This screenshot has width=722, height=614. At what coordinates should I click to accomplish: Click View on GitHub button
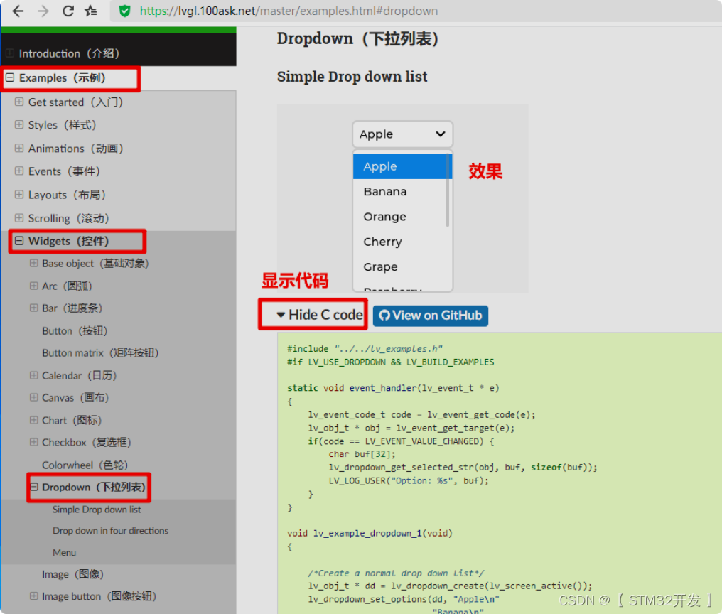point(431,316)
